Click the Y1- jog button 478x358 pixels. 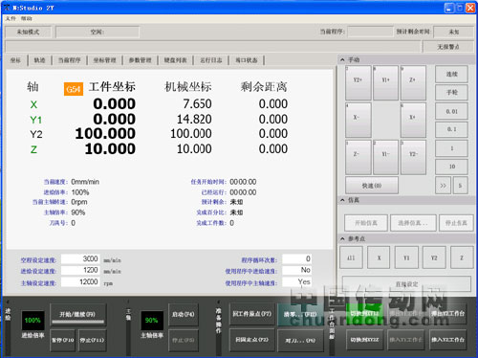coord(385,157)
